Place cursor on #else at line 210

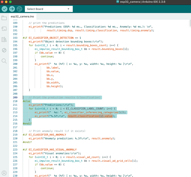tap(27, 101)
